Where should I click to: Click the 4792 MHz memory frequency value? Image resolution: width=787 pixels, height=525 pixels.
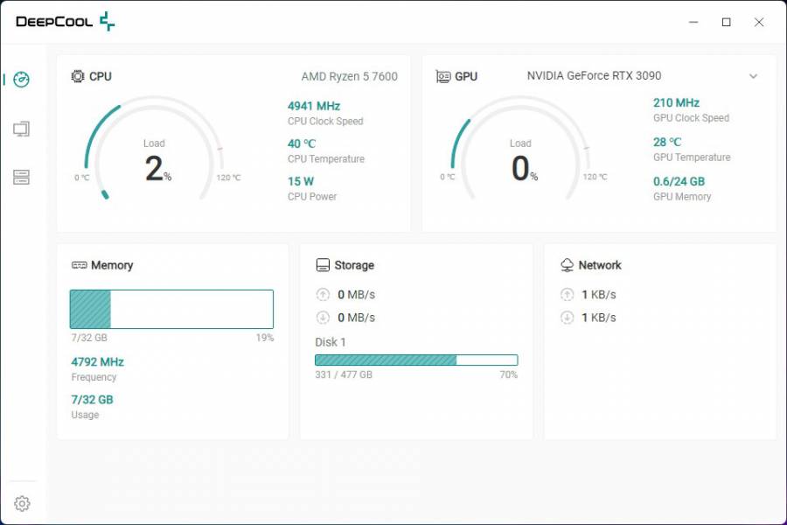(97, 361)
